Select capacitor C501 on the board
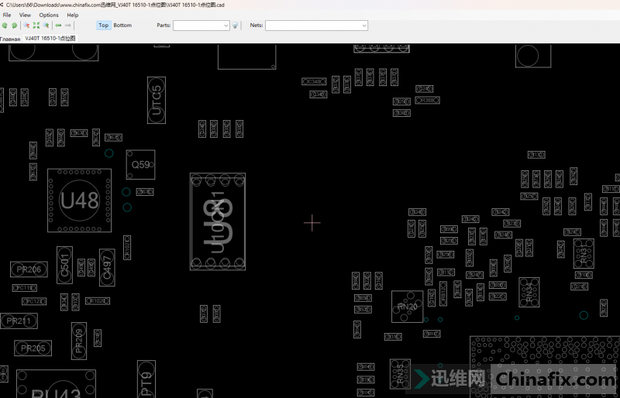The height and width of the screenshot is (398, 620). click(64, 265)
